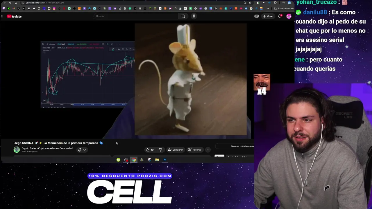Open the Todos los marcadores folder
This screenshot has height=209, width=372.
(x=284, y=8)
